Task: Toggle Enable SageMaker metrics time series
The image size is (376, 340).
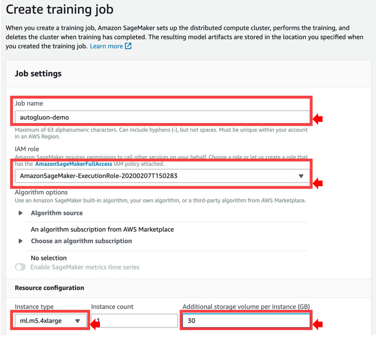Action: click(x=20, y=267)
